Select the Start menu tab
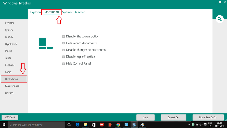Viewport: 227px width, 128px height. tap(52, 12)
